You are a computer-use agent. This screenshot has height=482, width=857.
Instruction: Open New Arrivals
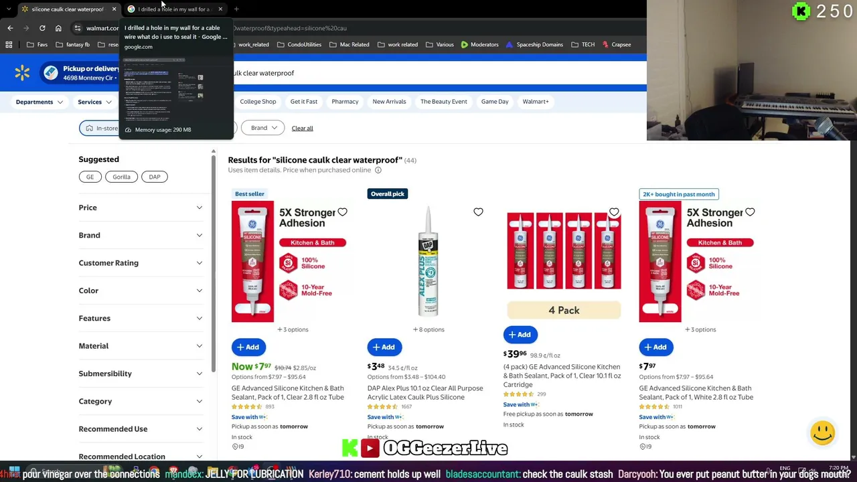click(389, 102)
